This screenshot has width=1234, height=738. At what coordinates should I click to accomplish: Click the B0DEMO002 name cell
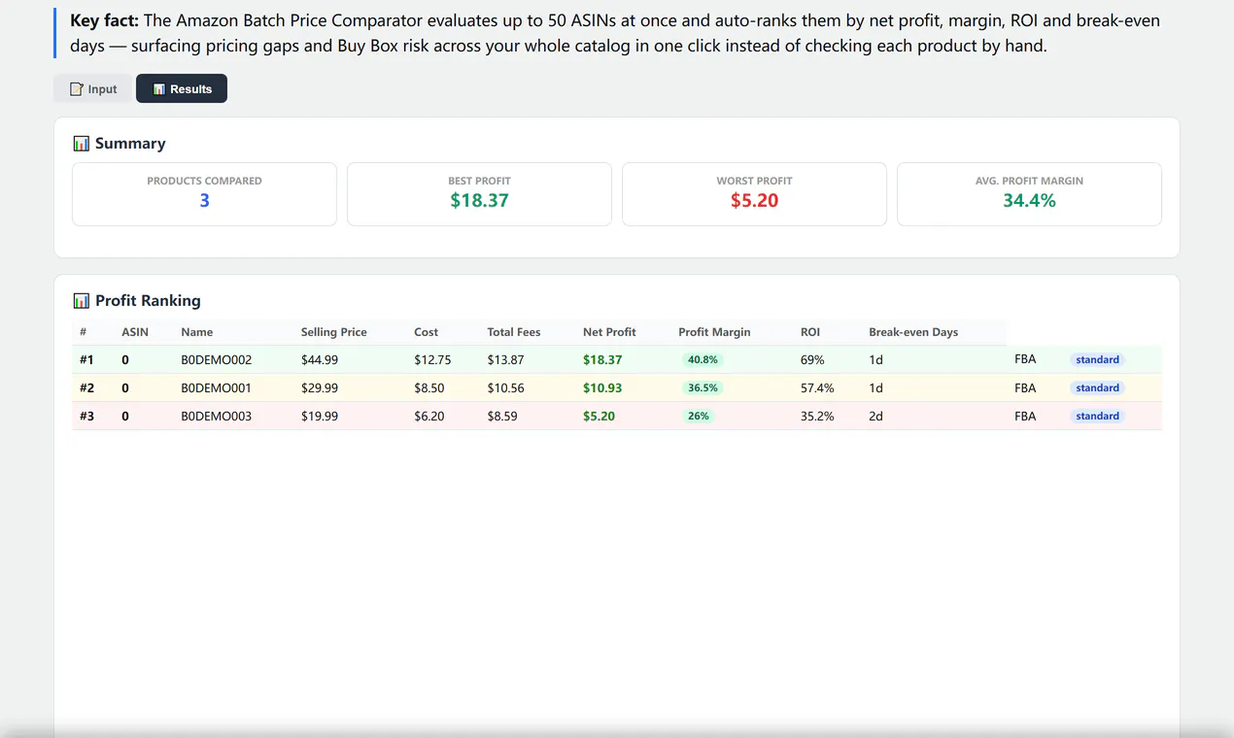click(216, 360)
